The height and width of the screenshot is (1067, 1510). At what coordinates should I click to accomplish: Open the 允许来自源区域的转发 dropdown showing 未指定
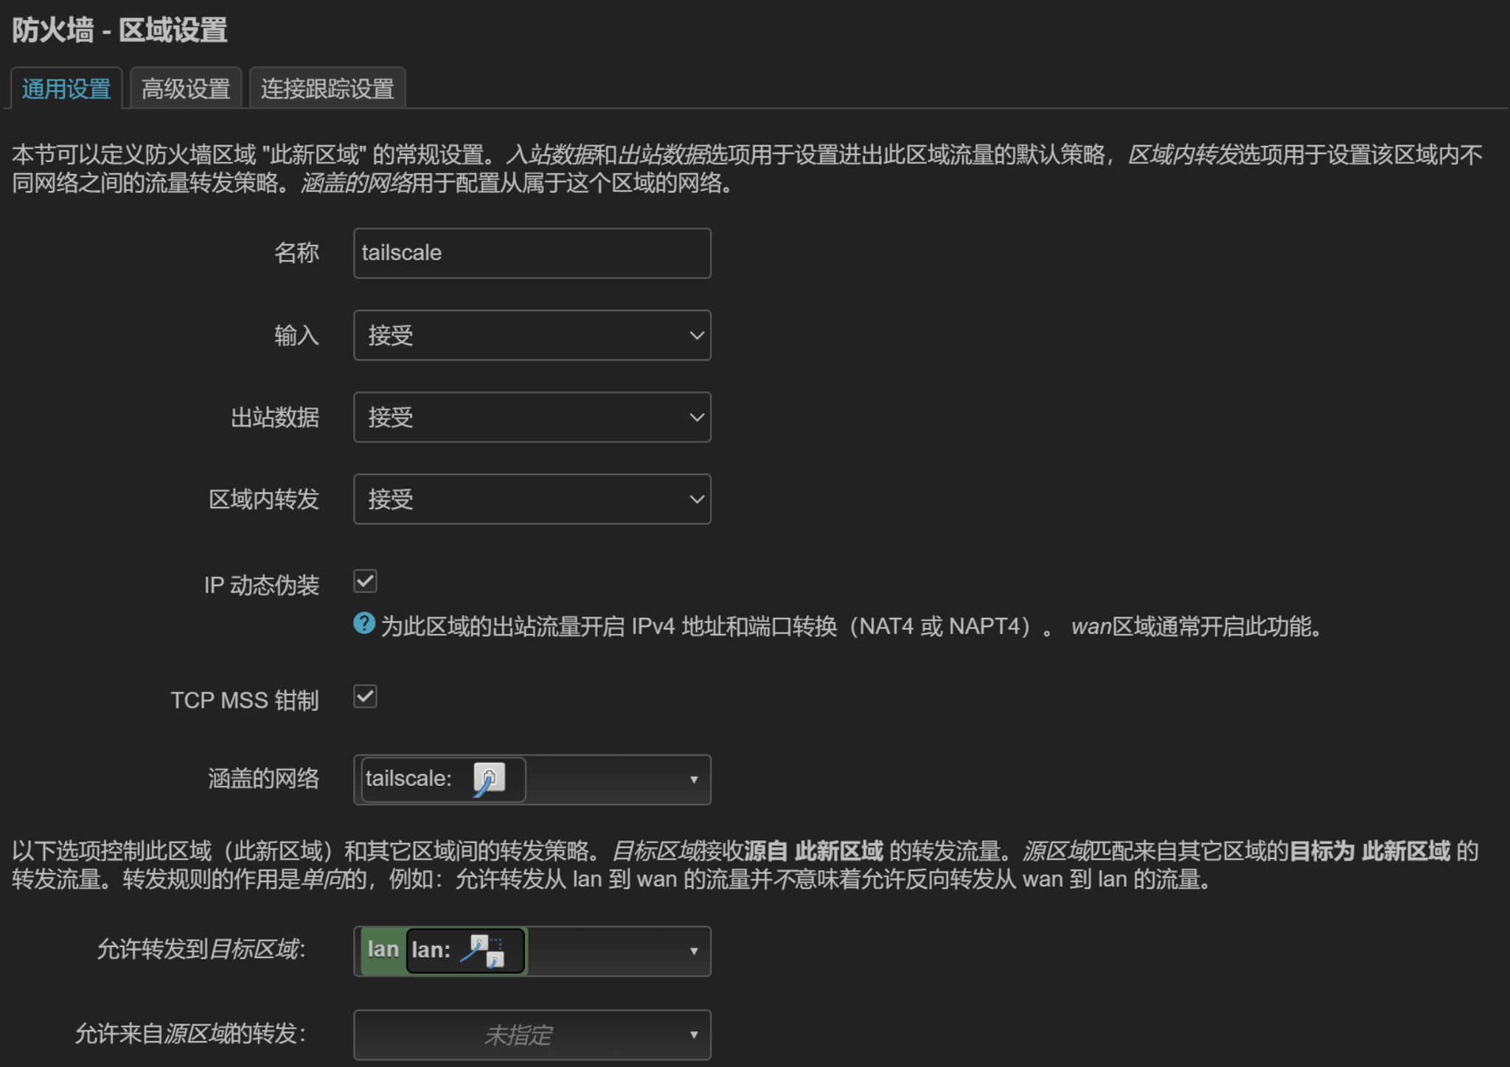(x=532, y=1035)
